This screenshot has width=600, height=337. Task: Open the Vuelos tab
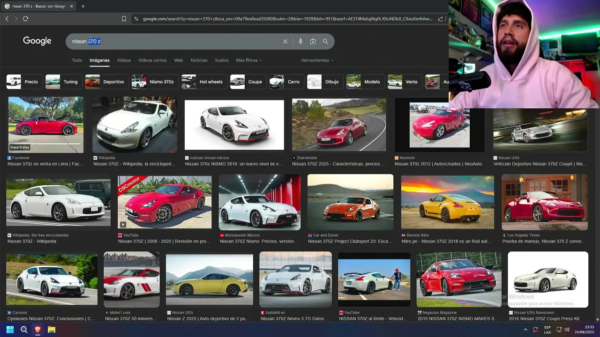pos(222,60)
